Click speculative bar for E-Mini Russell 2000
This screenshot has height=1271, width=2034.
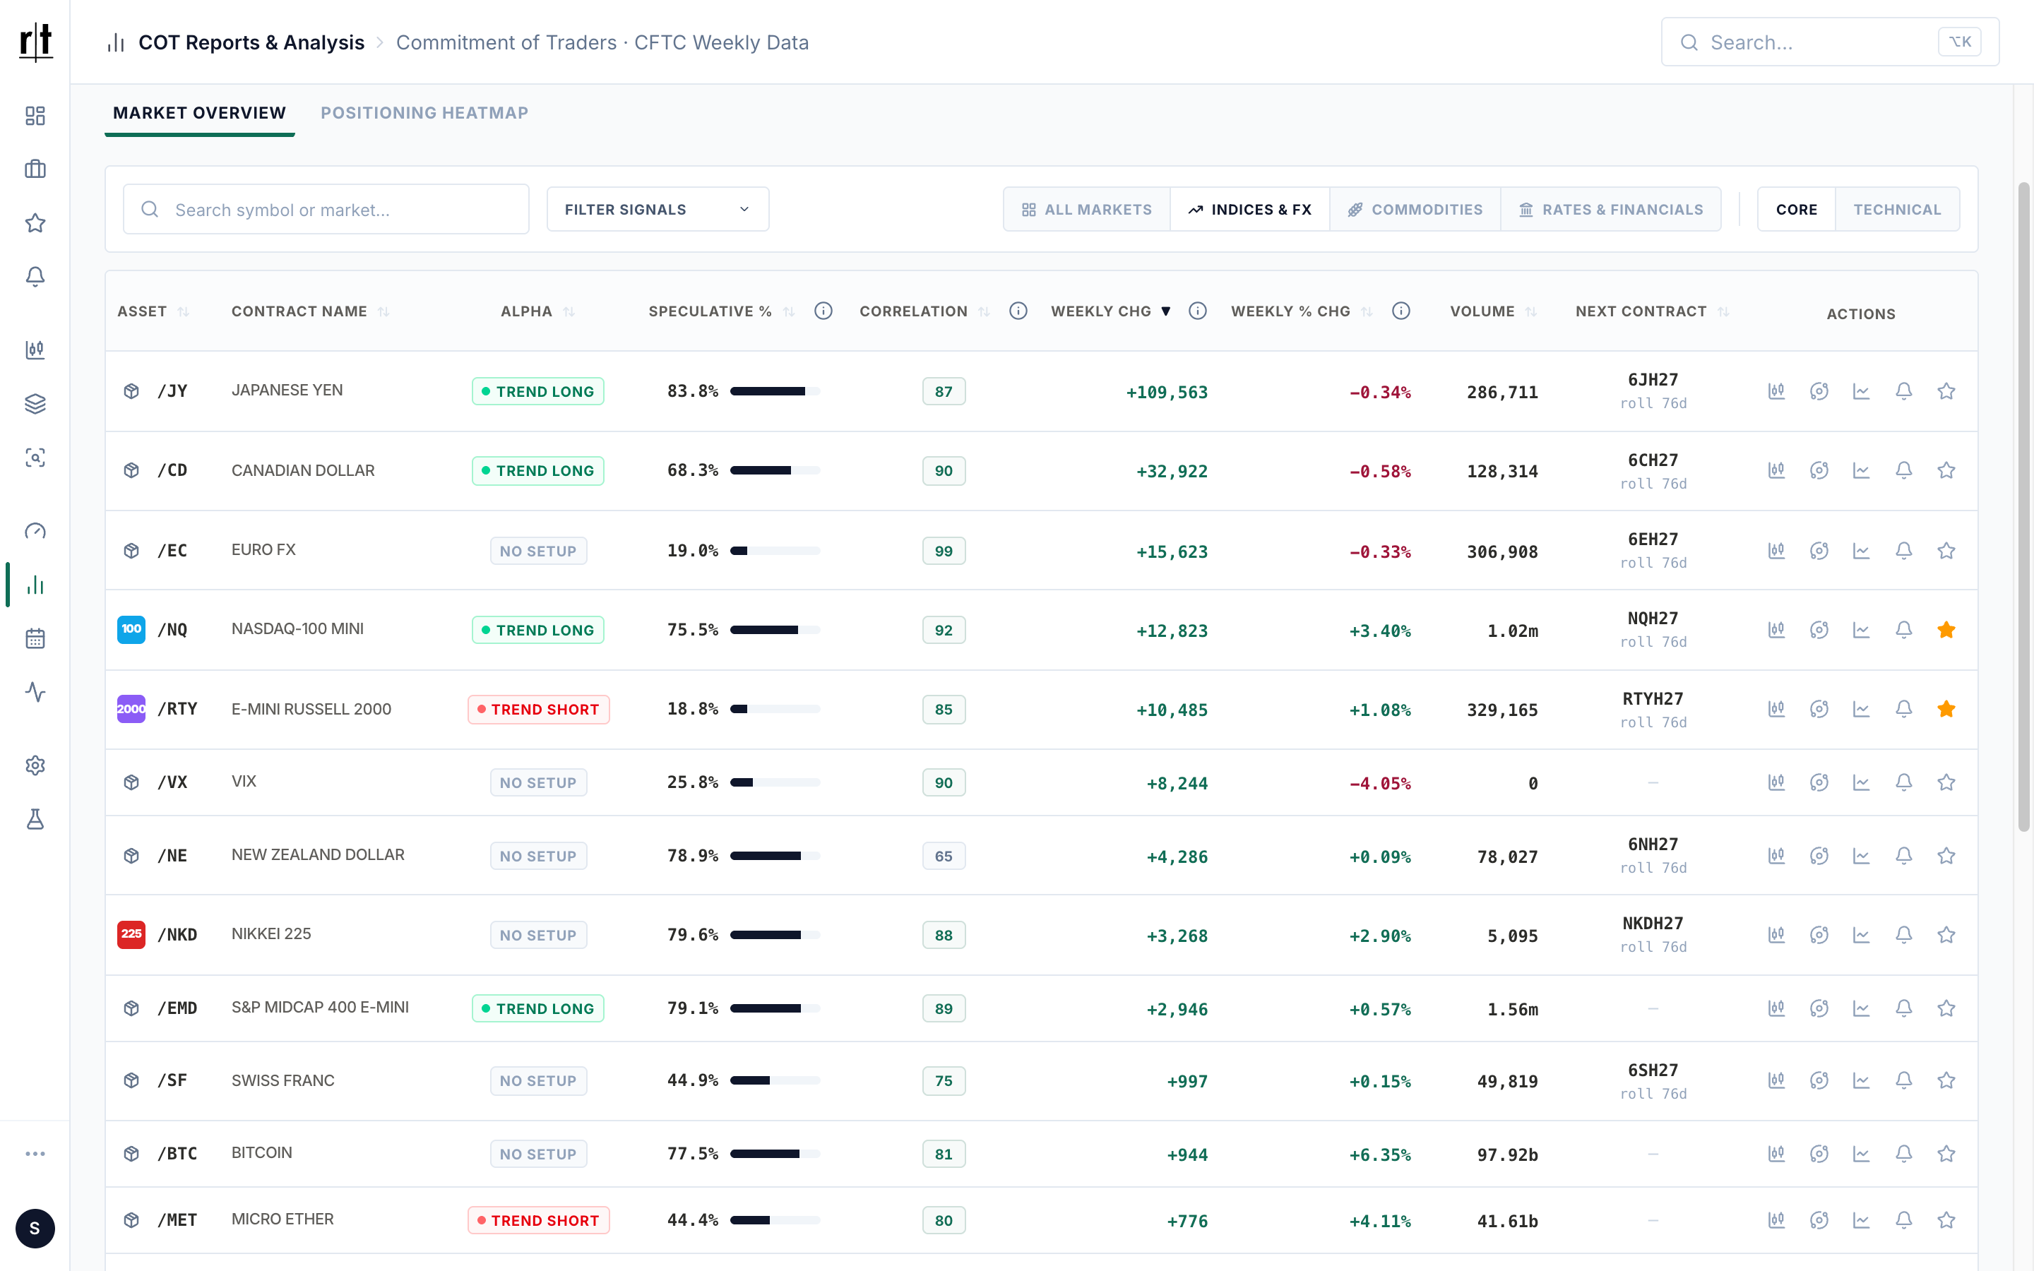[775, 710]
